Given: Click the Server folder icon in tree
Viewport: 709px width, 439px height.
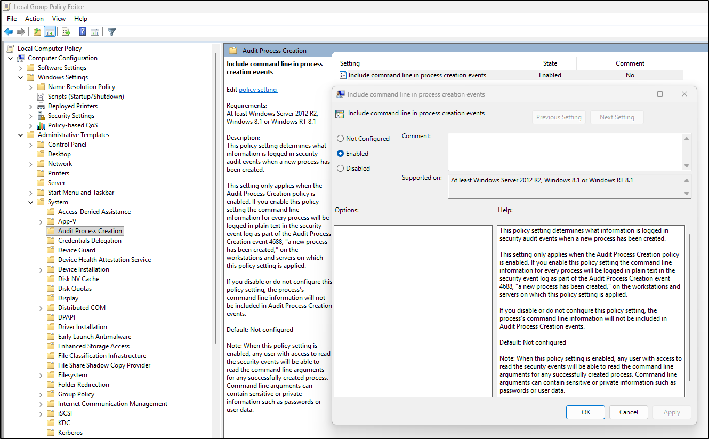Looking at the screenshot, I should pyautogui.click(x=41, y=183).
